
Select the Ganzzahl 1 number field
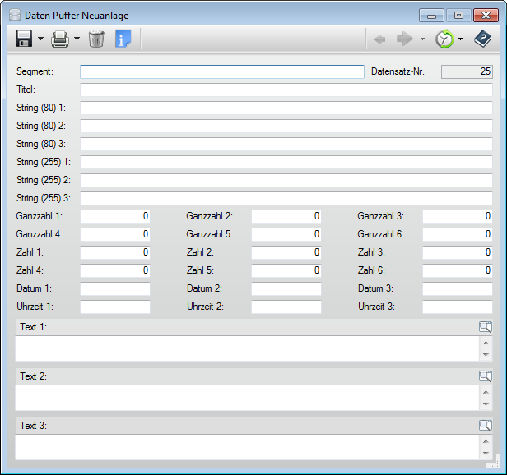(115, 216)
